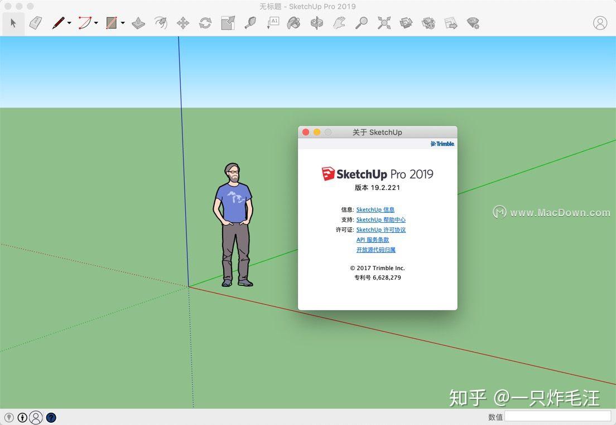This screenshot has height=425, width=616.
Task: Open the 开放源代码归属 link
Action: click(376, 250)
